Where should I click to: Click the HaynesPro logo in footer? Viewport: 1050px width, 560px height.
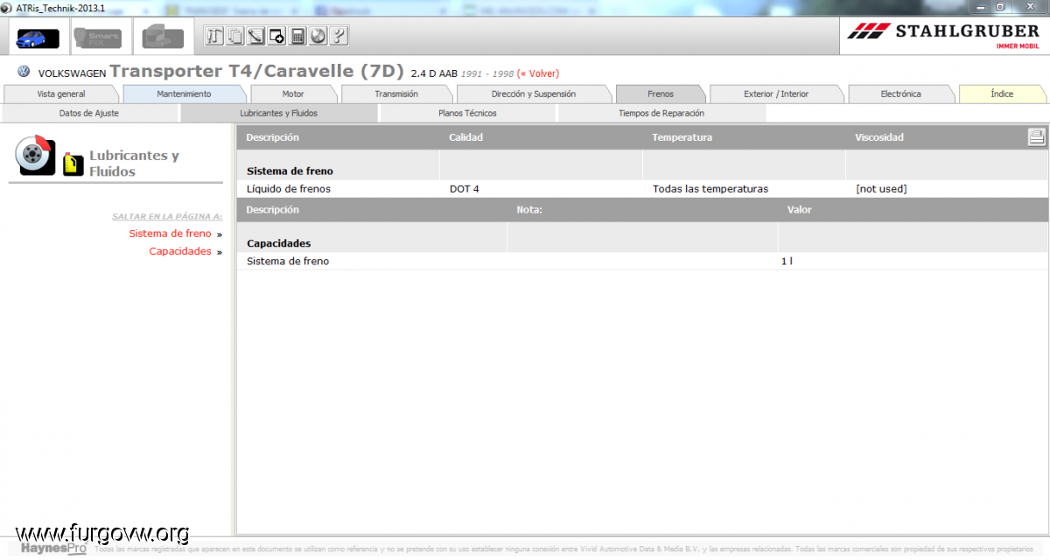point(54,549)
